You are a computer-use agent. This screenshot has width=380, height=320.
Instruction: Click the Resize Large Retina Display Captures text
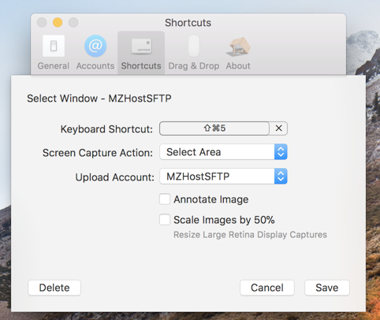[x=250, y=235]
